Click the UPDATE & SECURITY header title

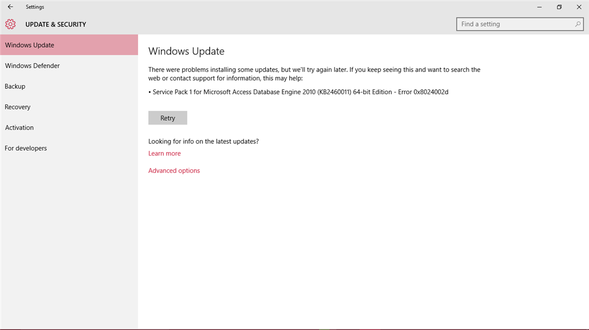click(x=56, y=24)
